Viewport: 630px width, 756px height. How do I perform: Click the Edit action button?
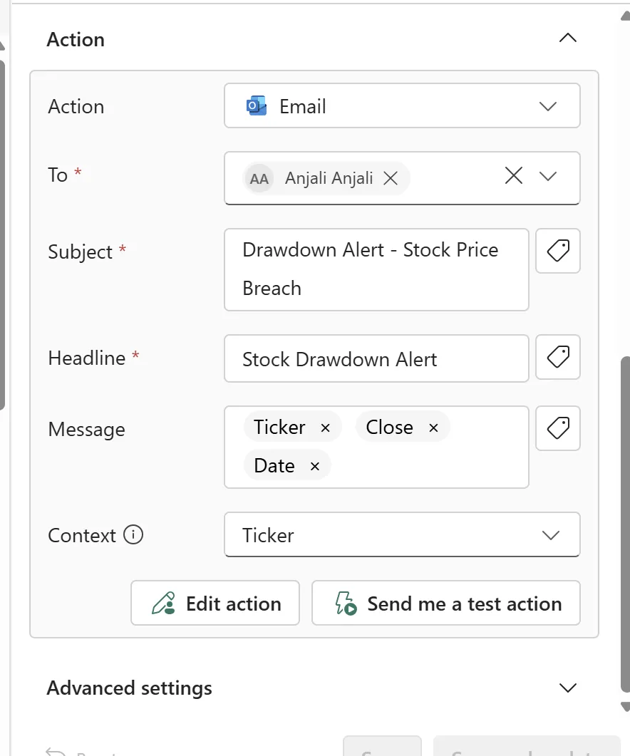pos(215,603)
